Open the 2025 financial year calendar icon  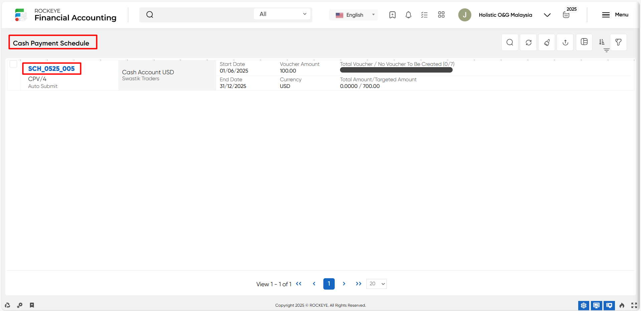click(x=566, y=15)
